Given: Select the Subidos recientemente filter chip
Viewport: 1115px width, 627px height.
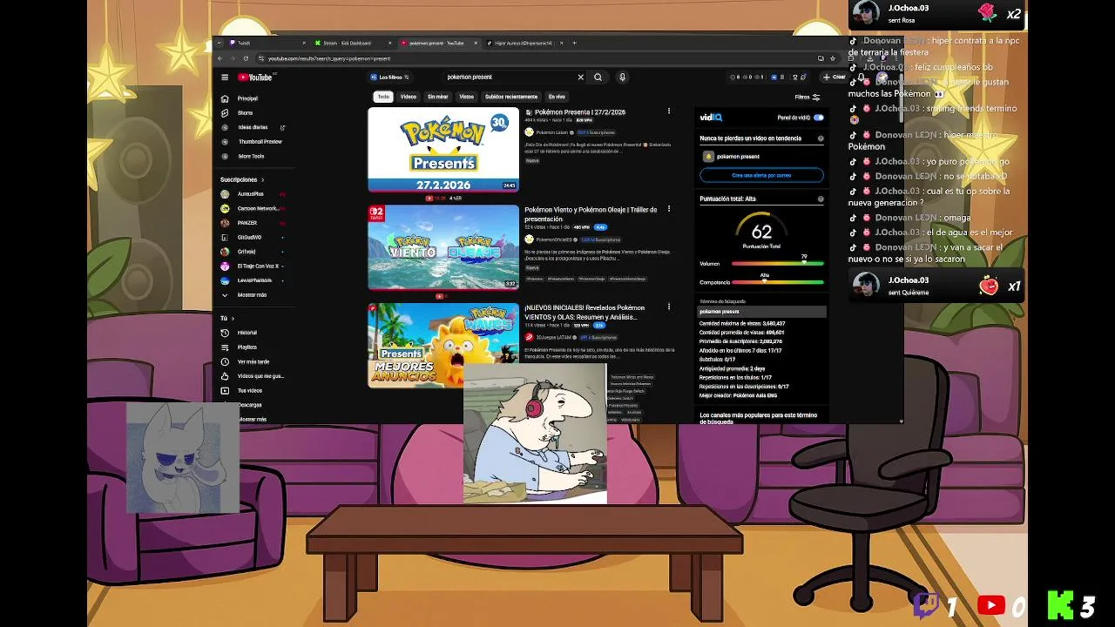Looking at the screenshot, I should click(x=511, y=97).
